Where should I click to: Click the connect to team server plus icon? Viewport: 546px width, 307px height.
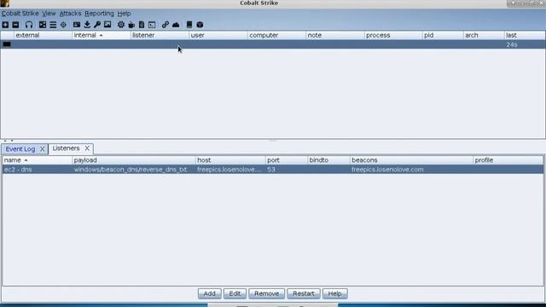click(5, 25)
